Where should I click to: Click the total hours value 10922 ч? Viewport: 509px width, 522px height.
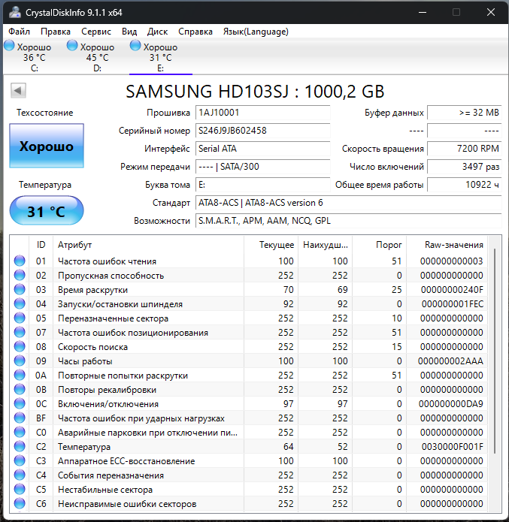(465, 185)
